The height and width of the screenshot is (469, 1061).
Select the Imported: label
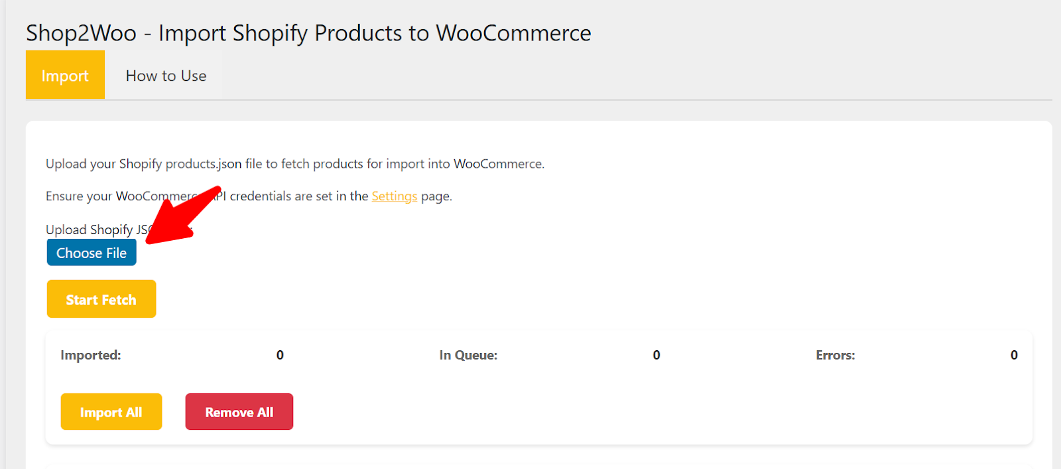91,355
